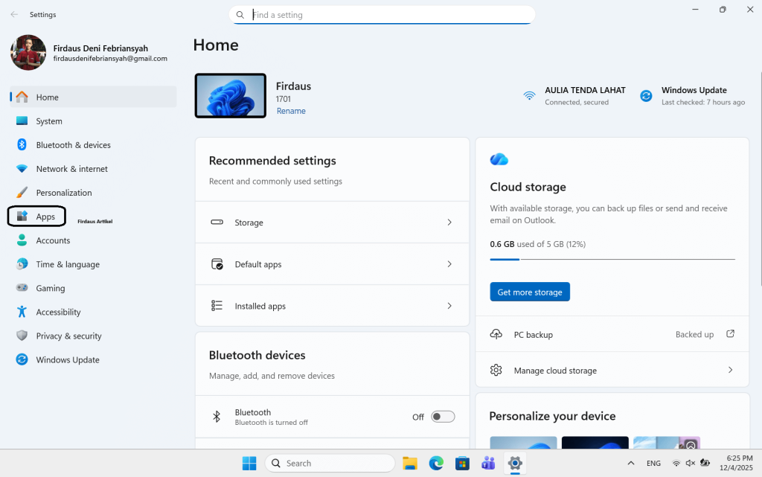Click the Installed apps list icon
The width and height of the screenshot is (762, 477).
point(217,306)
